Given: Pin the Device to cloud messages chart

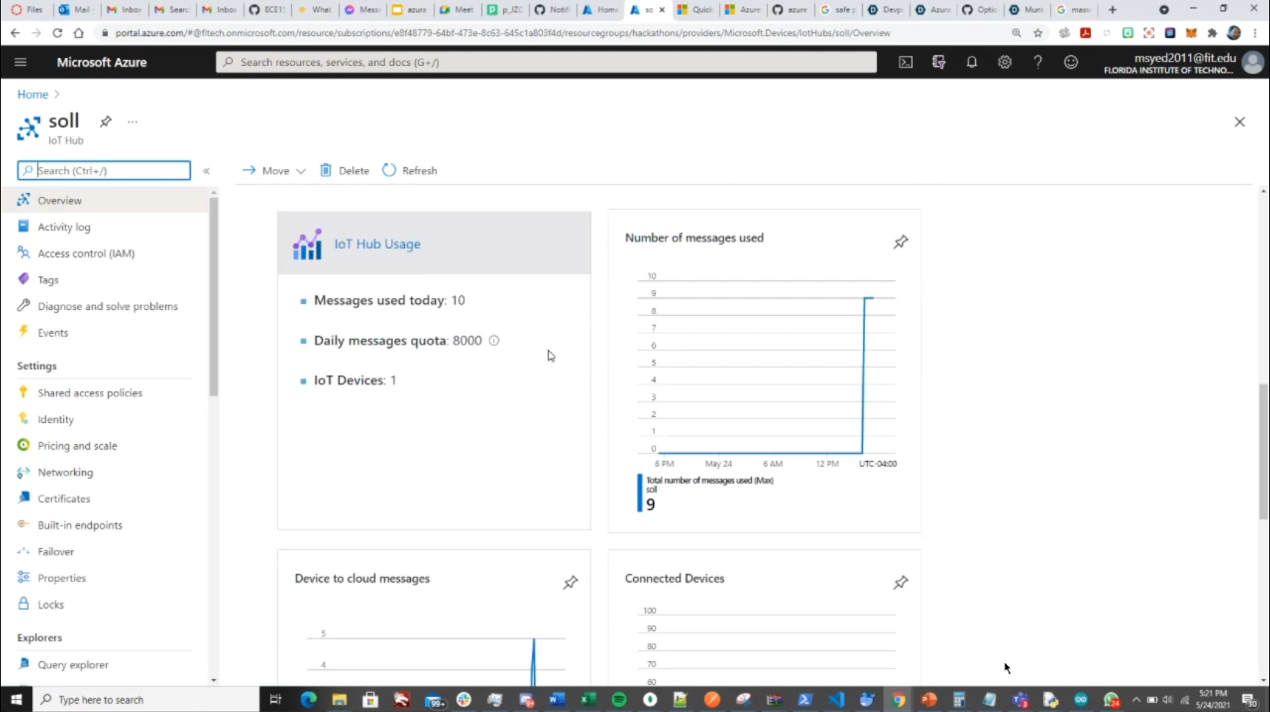Looking at the screenshot, I should point(570,582).
